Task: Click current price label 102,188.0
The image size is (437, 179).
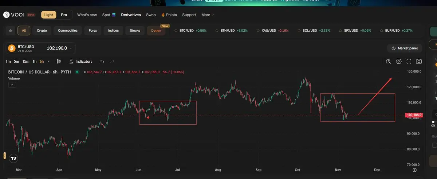Action: coord(414,115)
